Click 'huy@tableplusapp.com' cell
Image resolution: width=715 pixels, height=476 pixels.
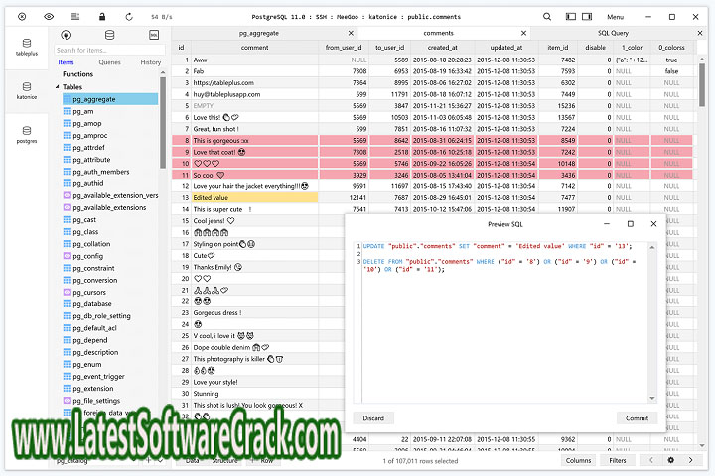point(254,94)
